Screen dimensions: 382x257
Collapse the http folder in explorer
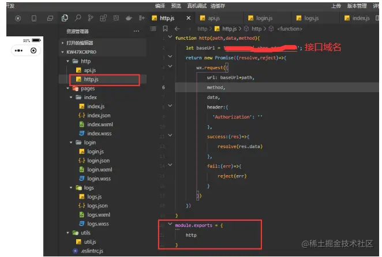68,61
